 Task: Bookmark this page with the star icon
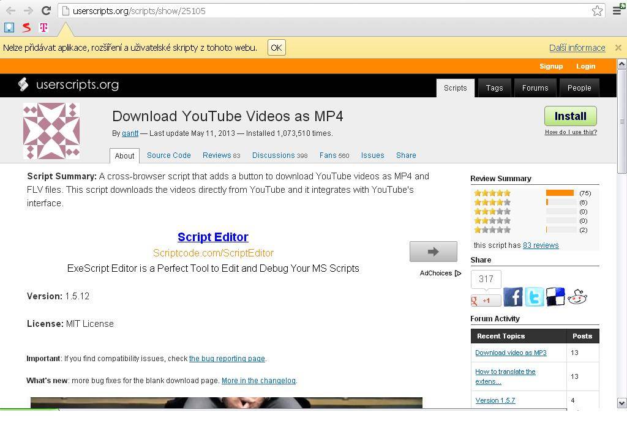click(x=597, y=11)
